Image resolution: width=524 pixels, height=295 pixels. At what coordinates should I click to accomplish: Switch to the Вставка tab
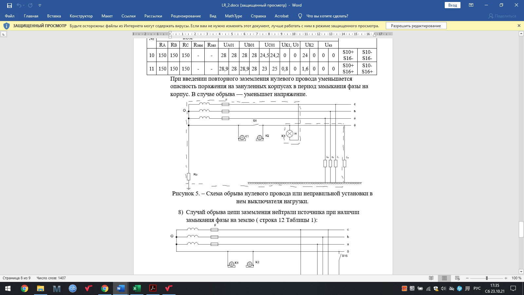coord(54,16)
